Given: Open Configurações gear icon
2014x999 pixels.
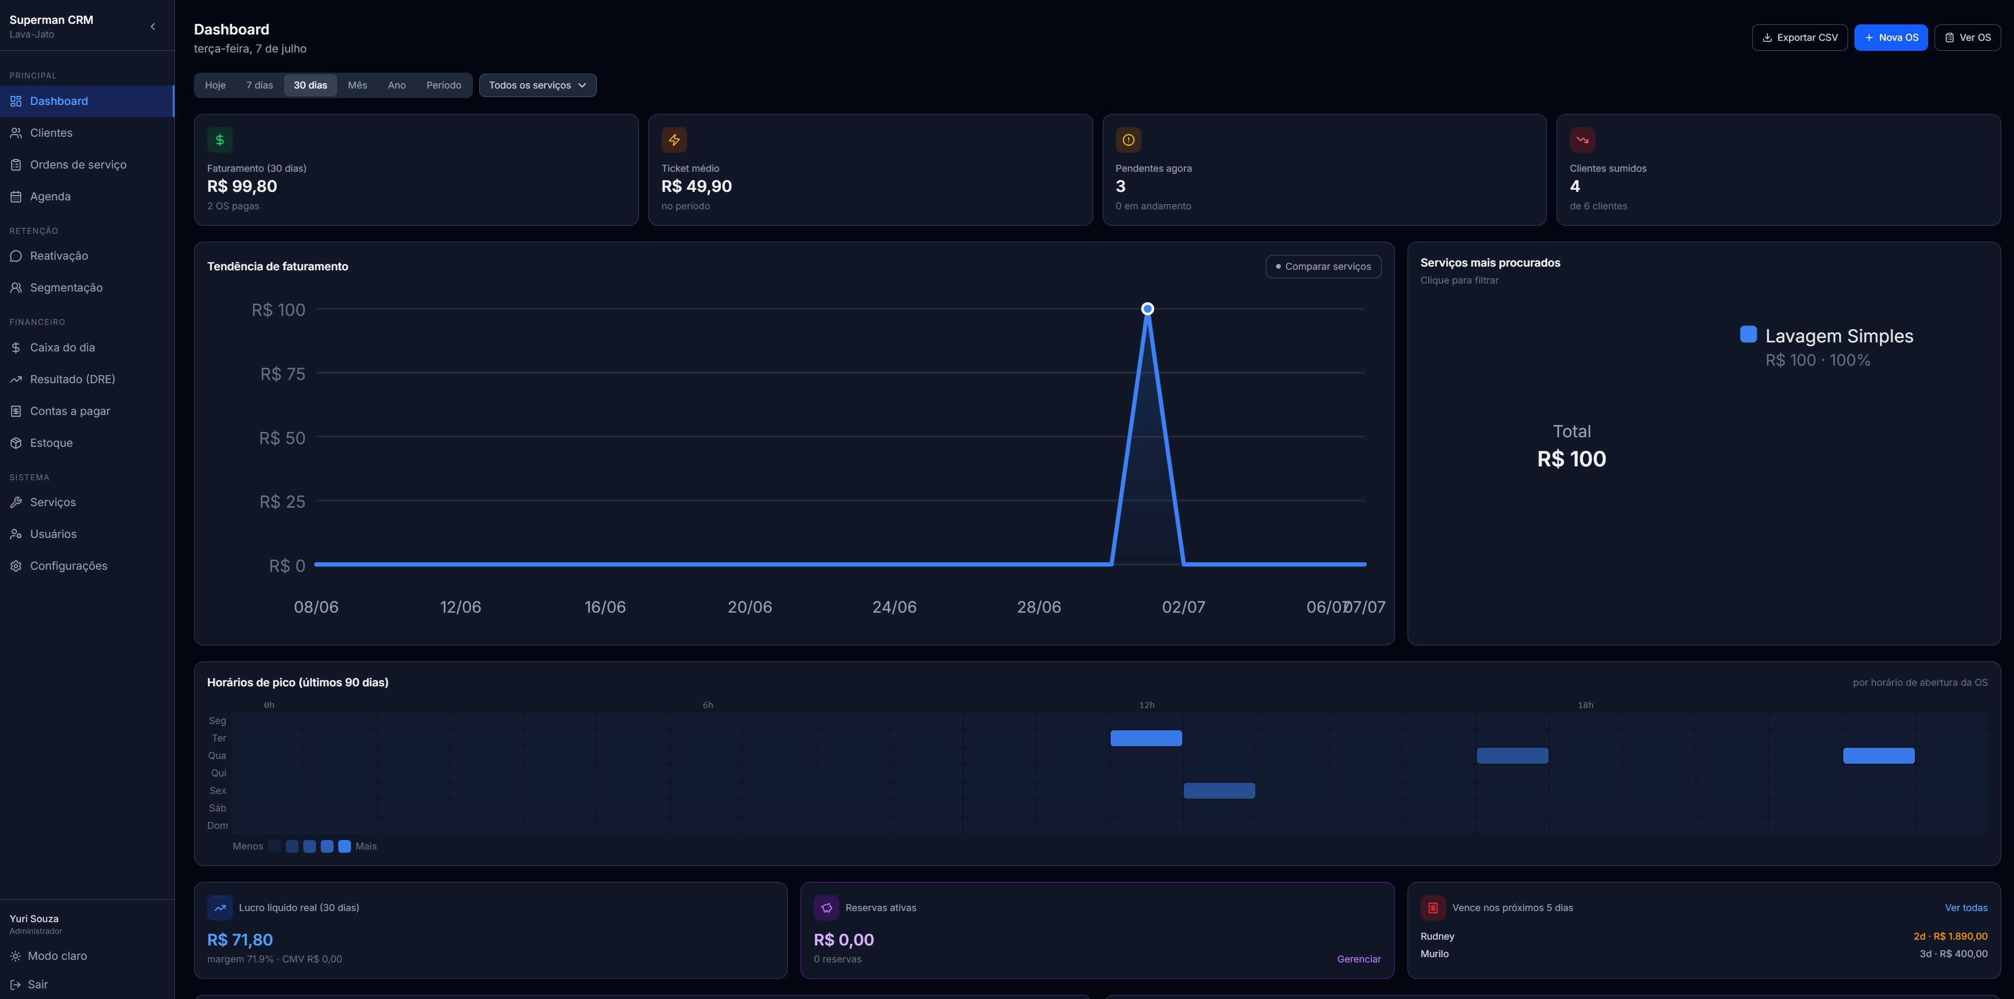Looking at the screenshot, I should 15,566.
